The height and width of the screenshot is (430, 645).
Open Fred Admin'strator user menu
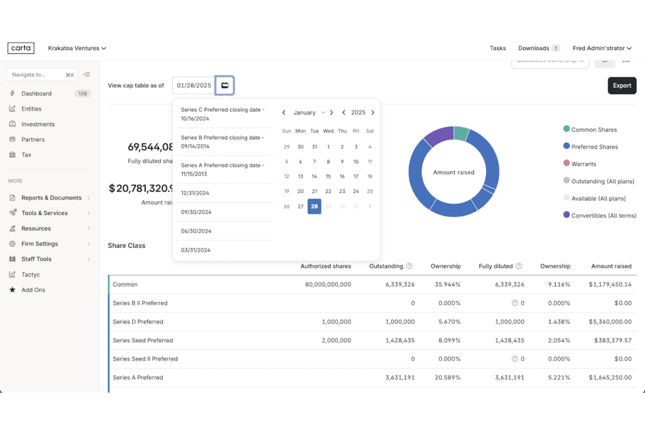[x=602, y=48]
